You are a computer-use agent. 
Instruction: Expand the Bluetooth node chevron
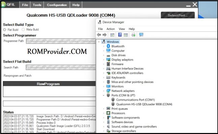(x=103, y=46)
